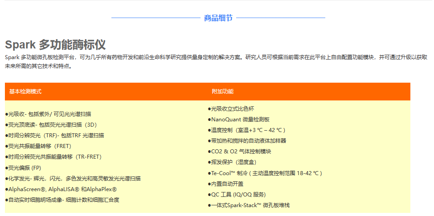Select the Spark 多功能微孔板检测平台 description paragraph

tap(216, 62)
